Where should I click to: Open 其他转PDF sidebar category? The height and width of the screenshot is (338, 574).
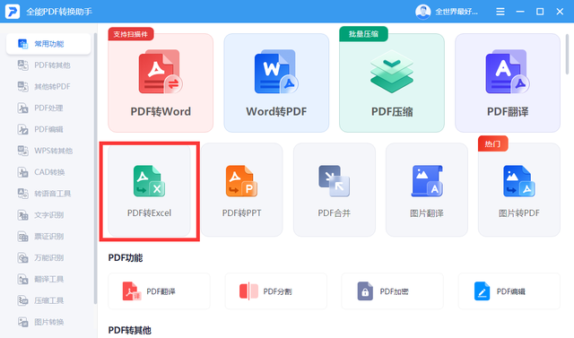[48, 87]
